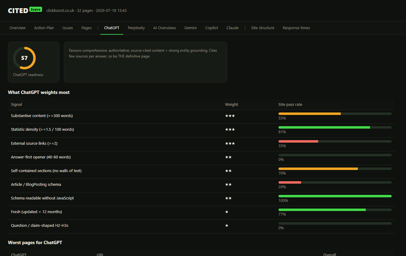Image resolution: width=406 pixels, height=256 pixels.
Task: Open the Site structure tab
Action: pos(263,28)
